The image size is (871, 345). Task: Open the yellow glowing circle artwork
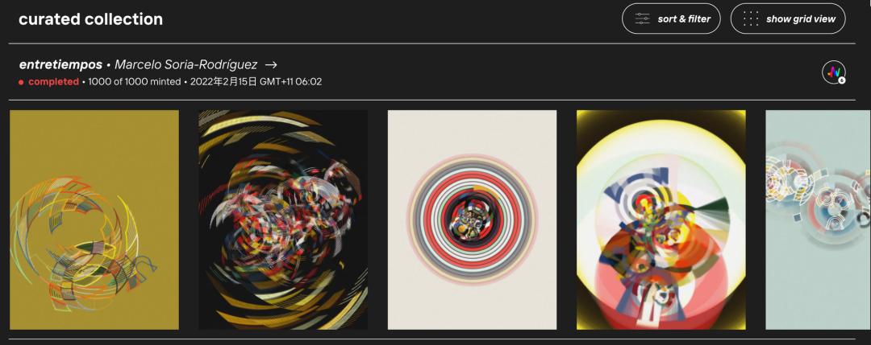(x=661, y=220)
